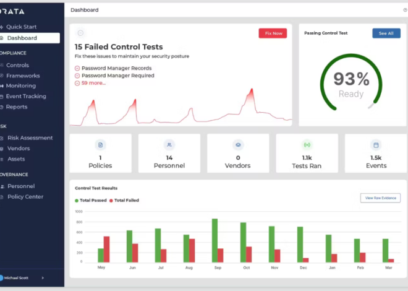
Task: Click 15 Failed Control Tests heading
Action: pos(119,47)
